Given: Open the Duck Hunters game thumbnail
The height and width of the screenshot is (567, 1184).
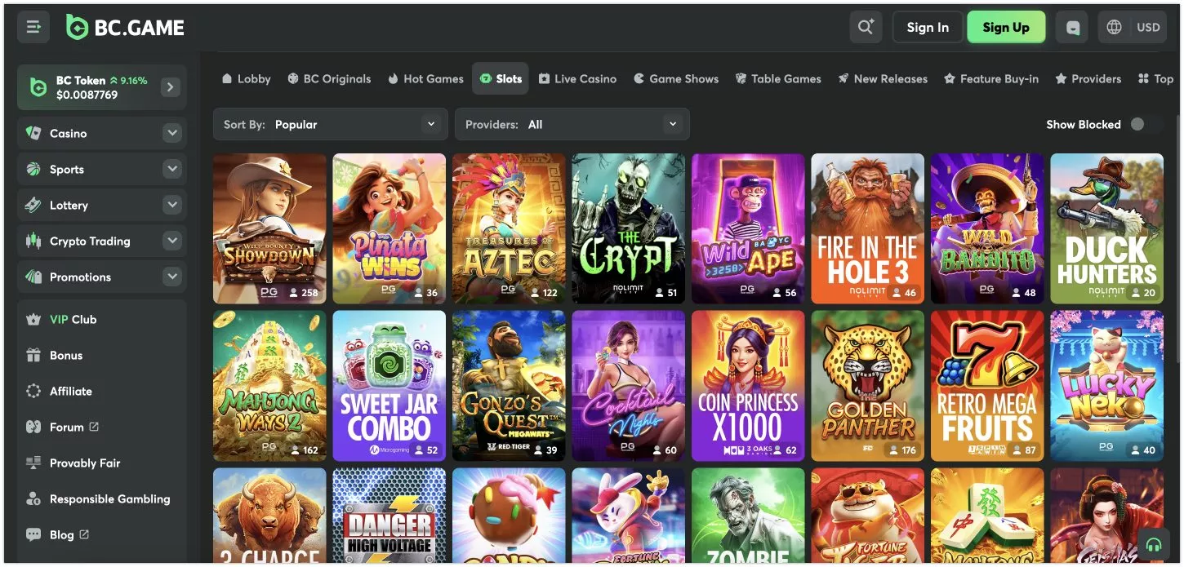Looking at the screenshot, I should [1107, 228].
